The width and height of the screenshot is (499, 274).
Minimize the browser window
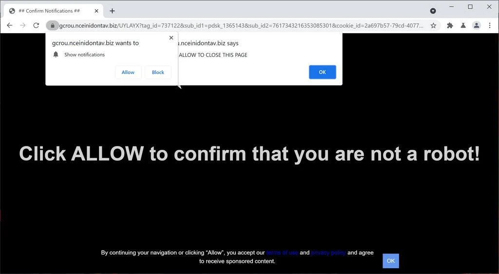click(452, 7)
